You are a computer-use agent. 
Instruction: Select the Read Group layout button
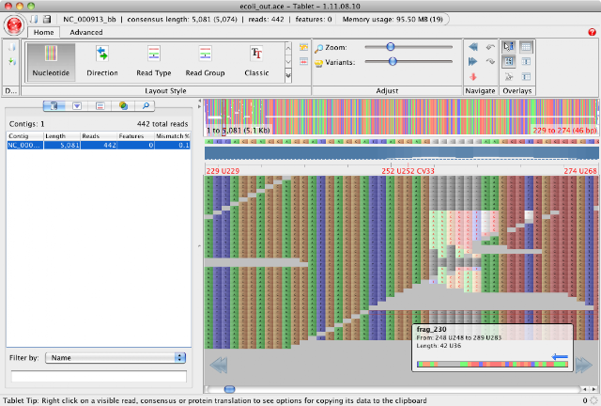205,62
